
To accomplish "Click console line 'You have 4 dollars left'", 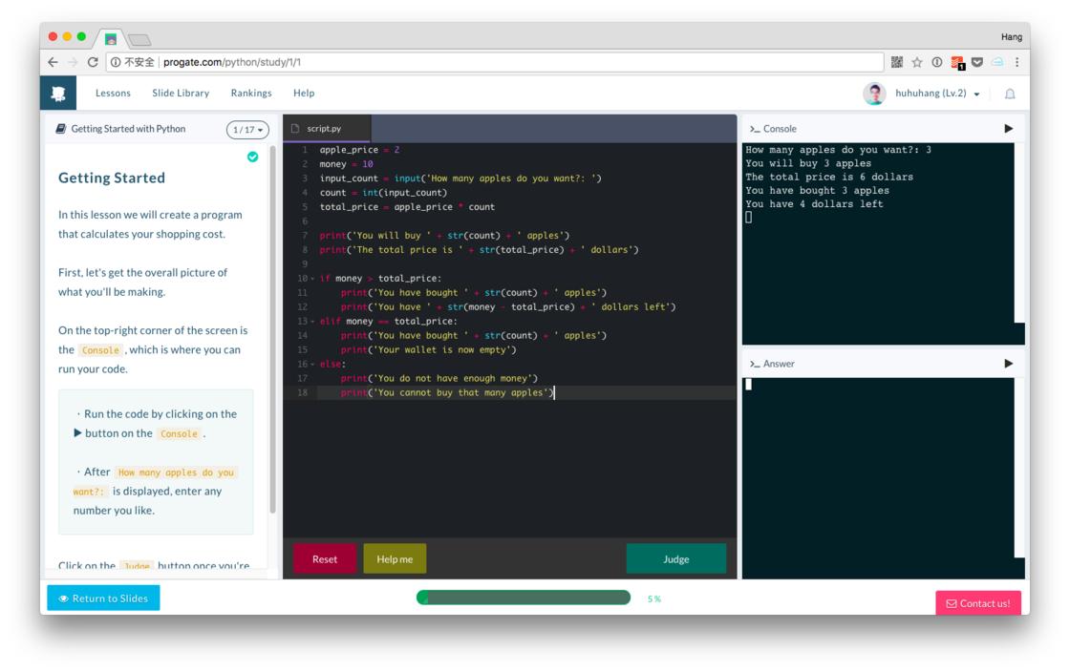I will coord(814,203).
